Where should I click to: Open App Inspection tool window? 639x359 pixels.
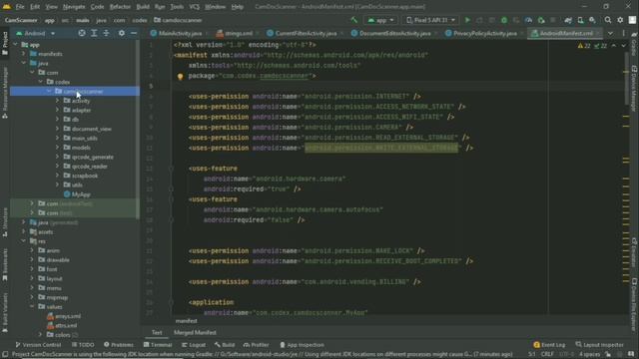point(302,345)
